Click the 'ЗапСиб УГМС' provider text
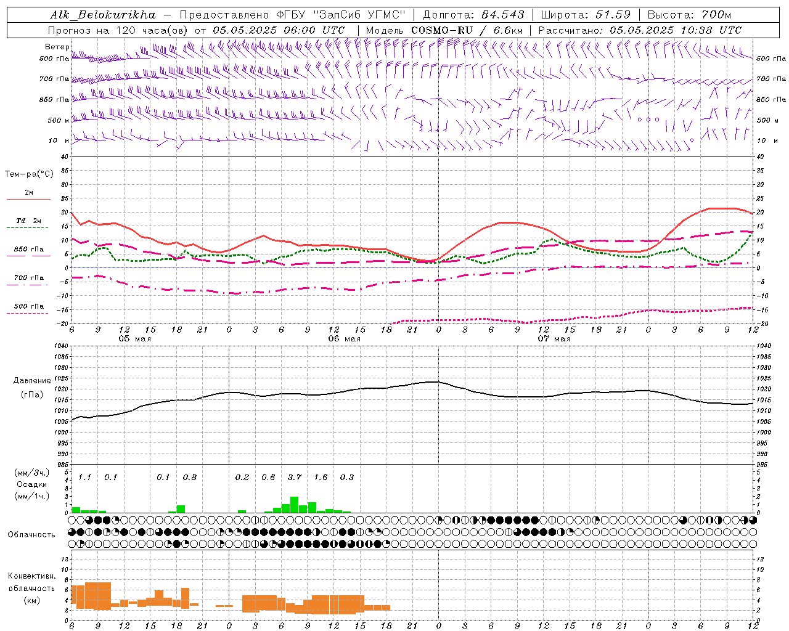The width and height of the screenshot is (789, 631). pos(359,15)
